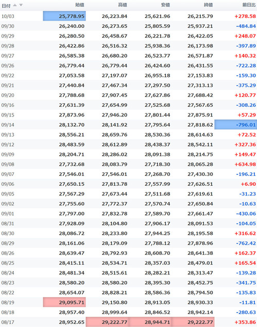Click the 安値 column header
This screenshot has width=257, height=327.
click(165, 5)
